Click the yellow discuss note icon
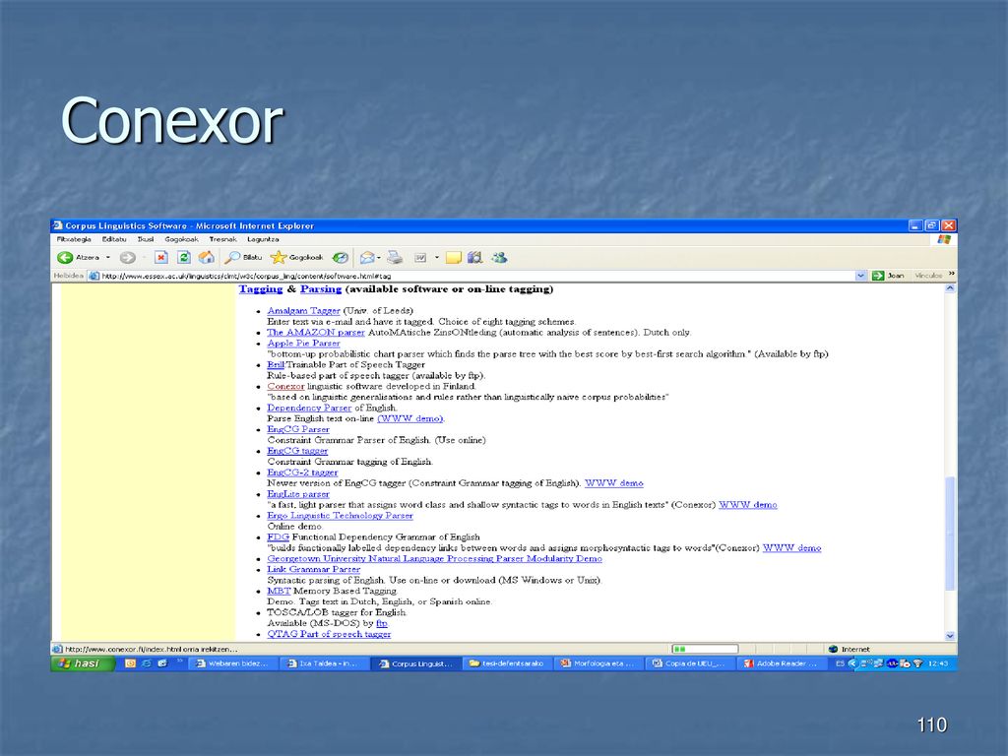1008x756 pixels. click(x=454, y=258)
